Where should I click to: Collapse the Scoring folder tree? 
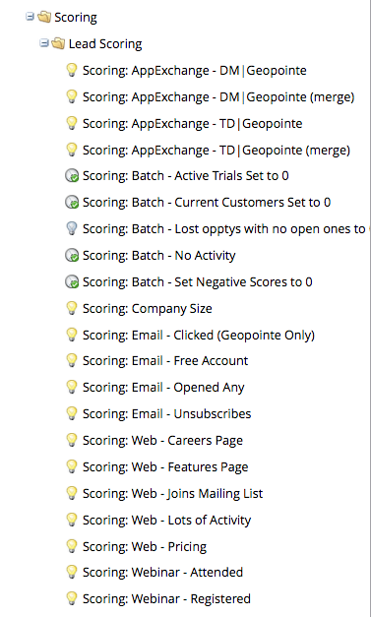(x=30, y=17)
